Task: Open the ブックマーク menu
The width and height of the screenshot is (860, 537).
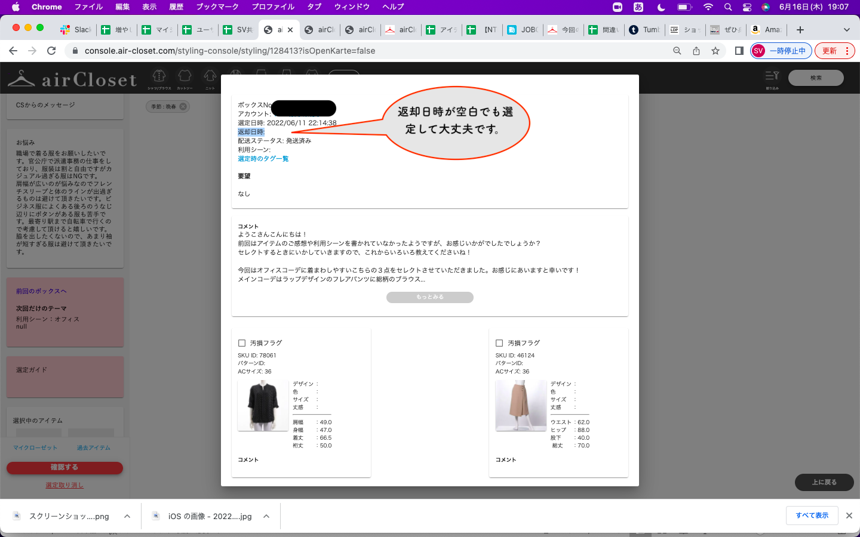Action: [x=217, y=7]
